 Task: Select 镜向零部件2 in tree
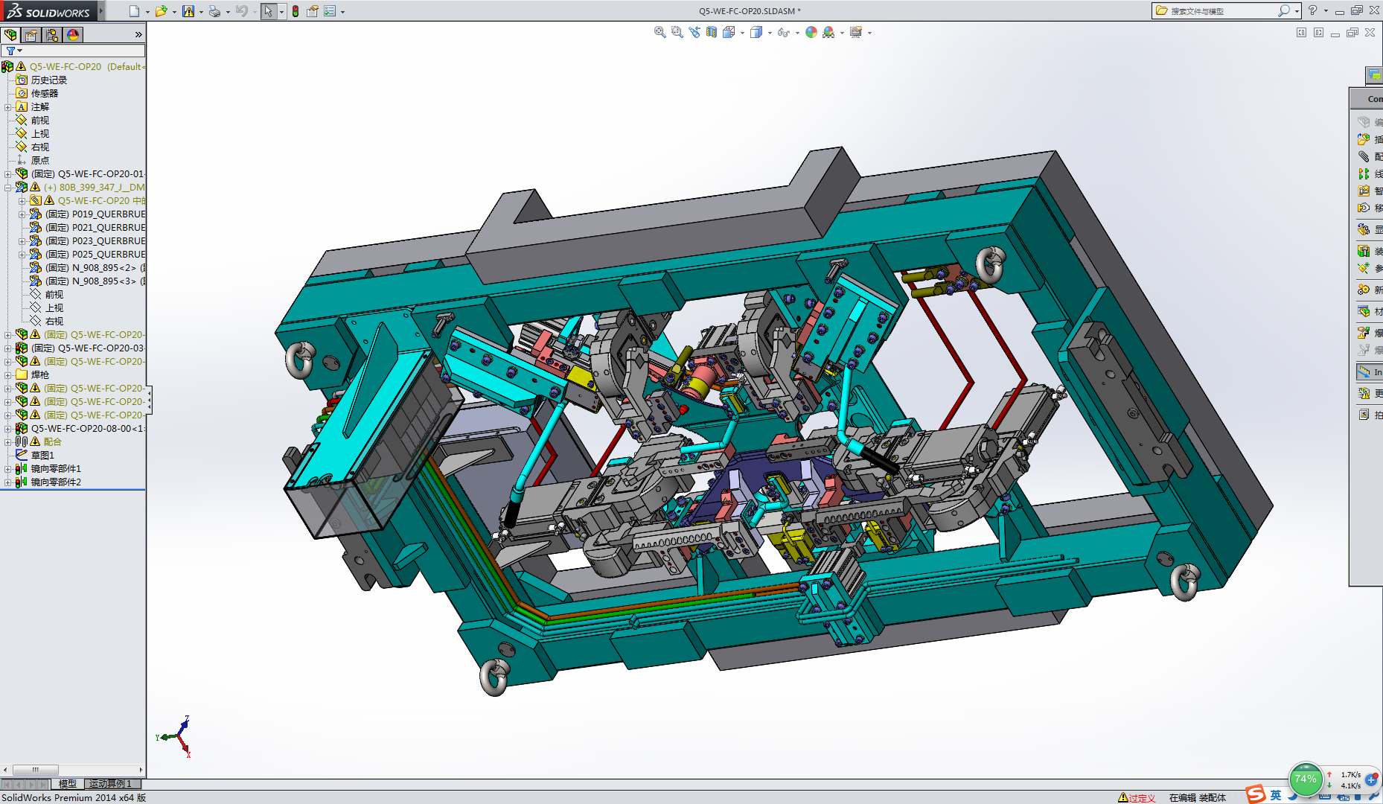click(x=56, y=482)
